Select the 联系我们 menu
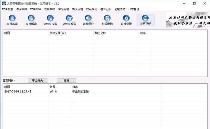Image resolution: width=210 pixels, height=129 pixels. 92,9
